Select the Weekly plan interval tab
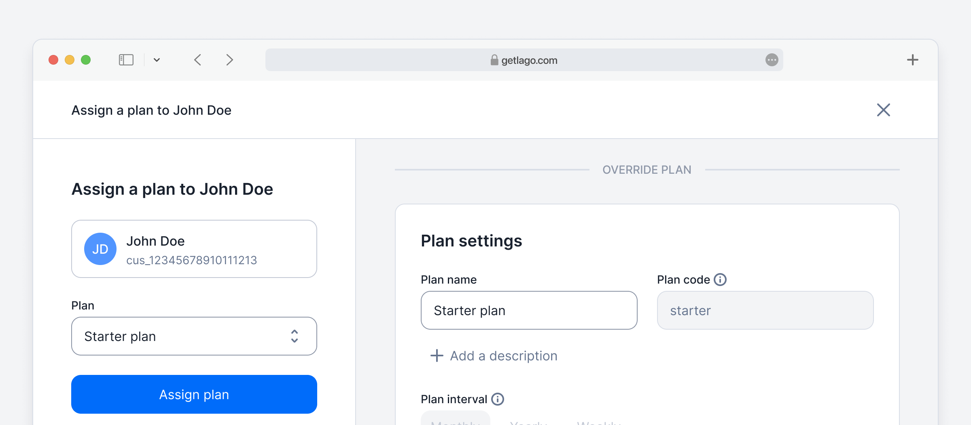971x425 pixels. (599, 421)
